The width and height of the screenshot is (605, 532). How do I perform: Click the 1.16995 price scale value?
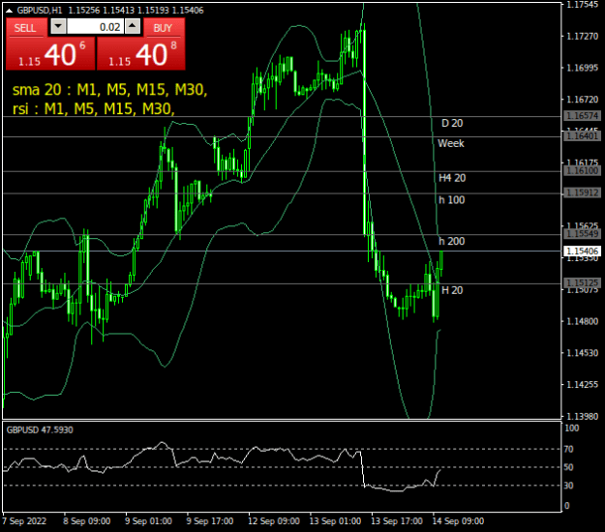582,68
